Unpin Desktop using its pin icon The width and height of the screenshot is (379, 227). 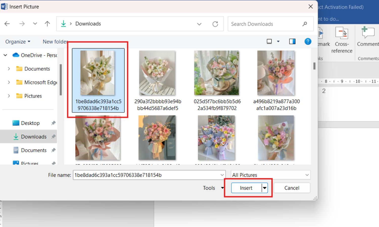tap(53, 123)
